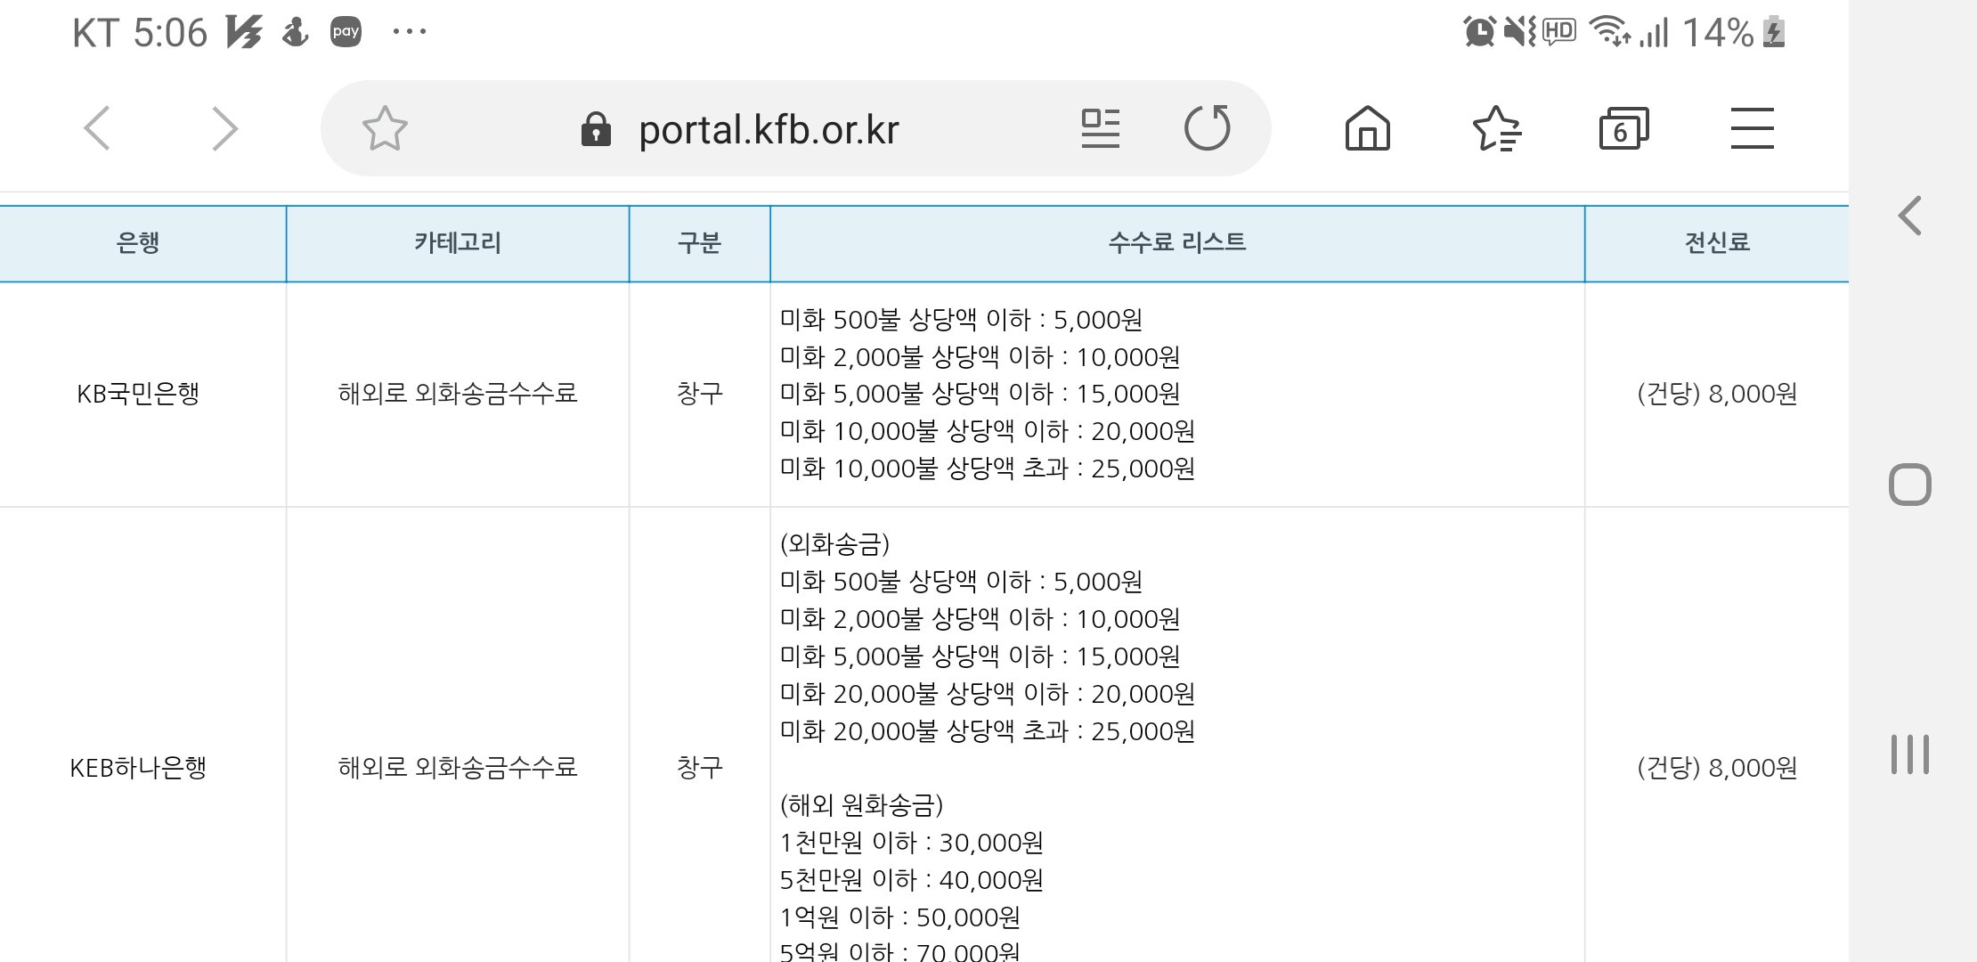This screenshot has height=962, width=1977.
Task: Tap the home icon in the browser toolbar
Action: click(x=1367, y=127)
